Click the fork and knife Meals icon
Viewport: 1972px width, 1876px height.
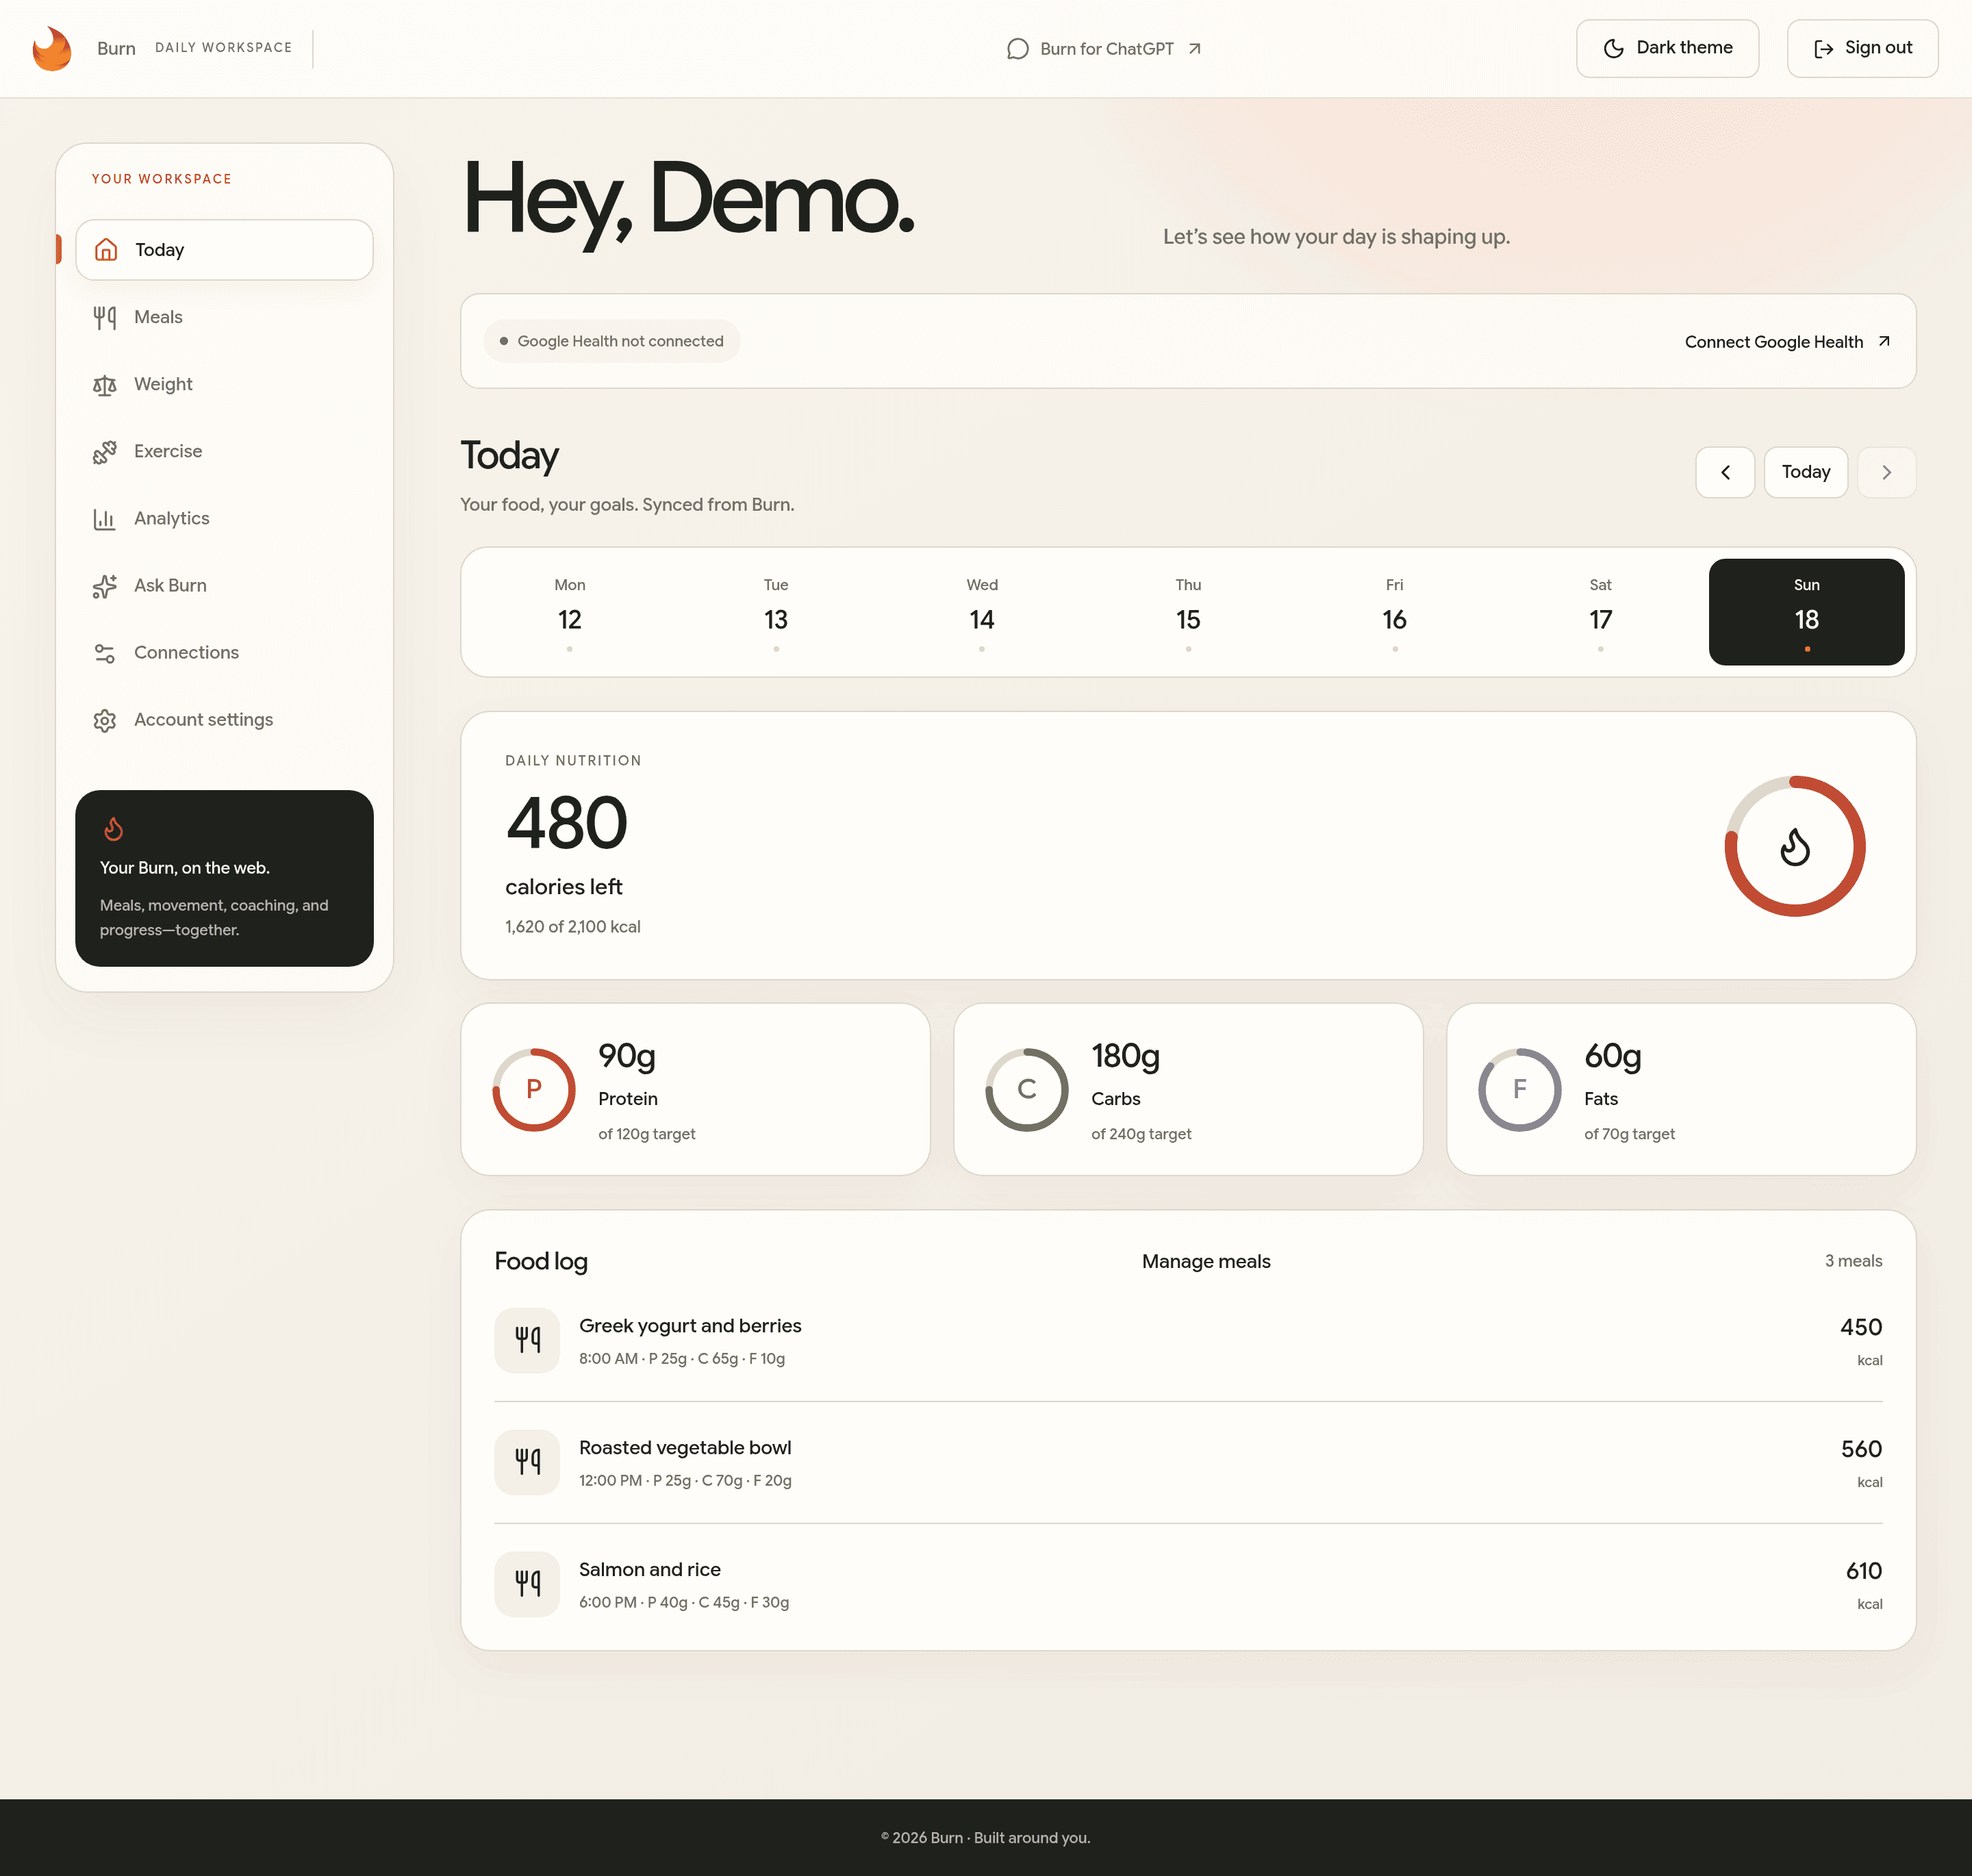pyautogui.click(x=105, y=317)
